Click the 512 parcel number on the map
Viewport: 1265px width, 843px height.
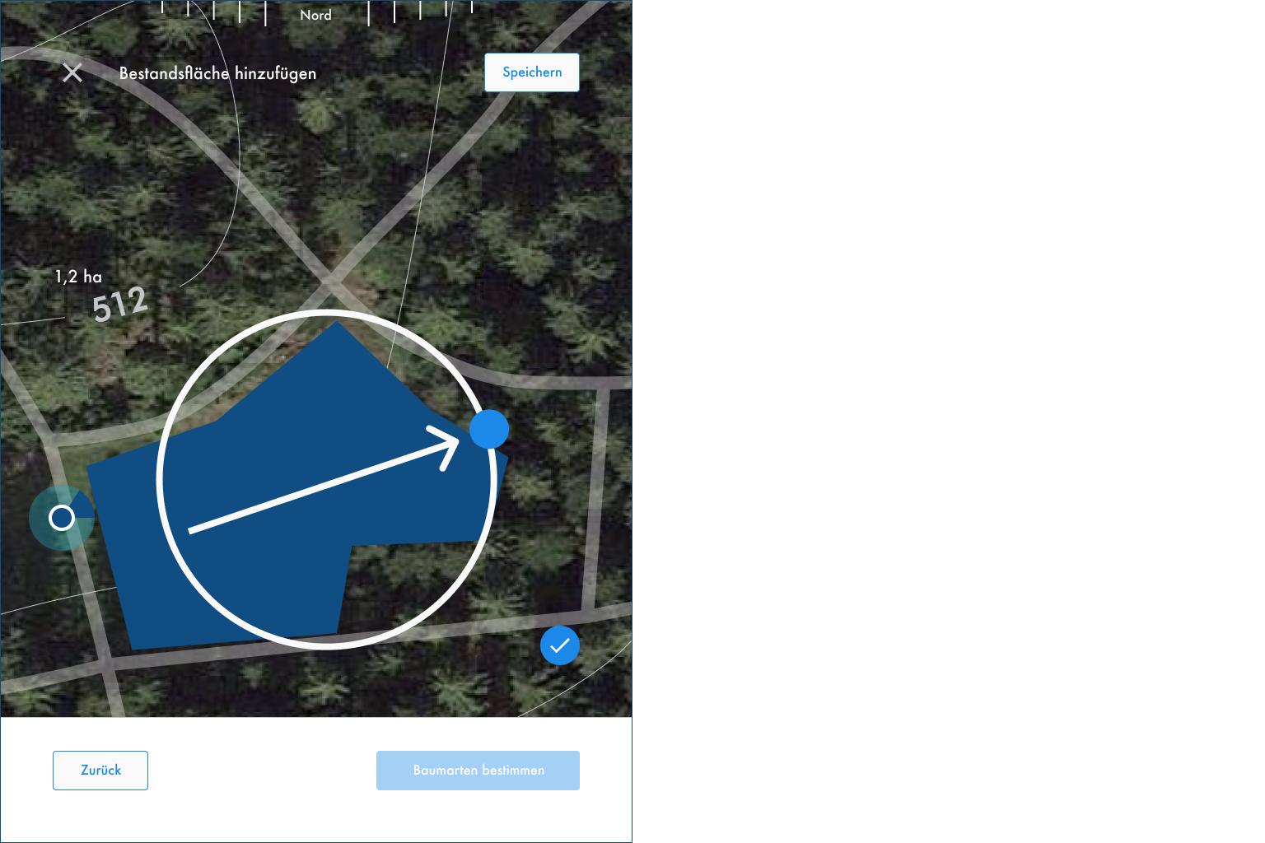pos(120,304)
